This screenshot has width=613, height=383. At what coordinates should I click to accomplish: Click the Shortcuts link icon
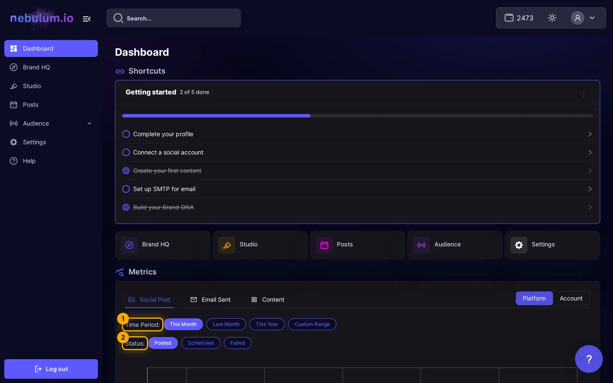pos(120,71)
